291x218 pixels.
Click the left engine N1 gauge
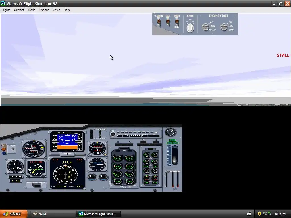[x=118, y=158]
